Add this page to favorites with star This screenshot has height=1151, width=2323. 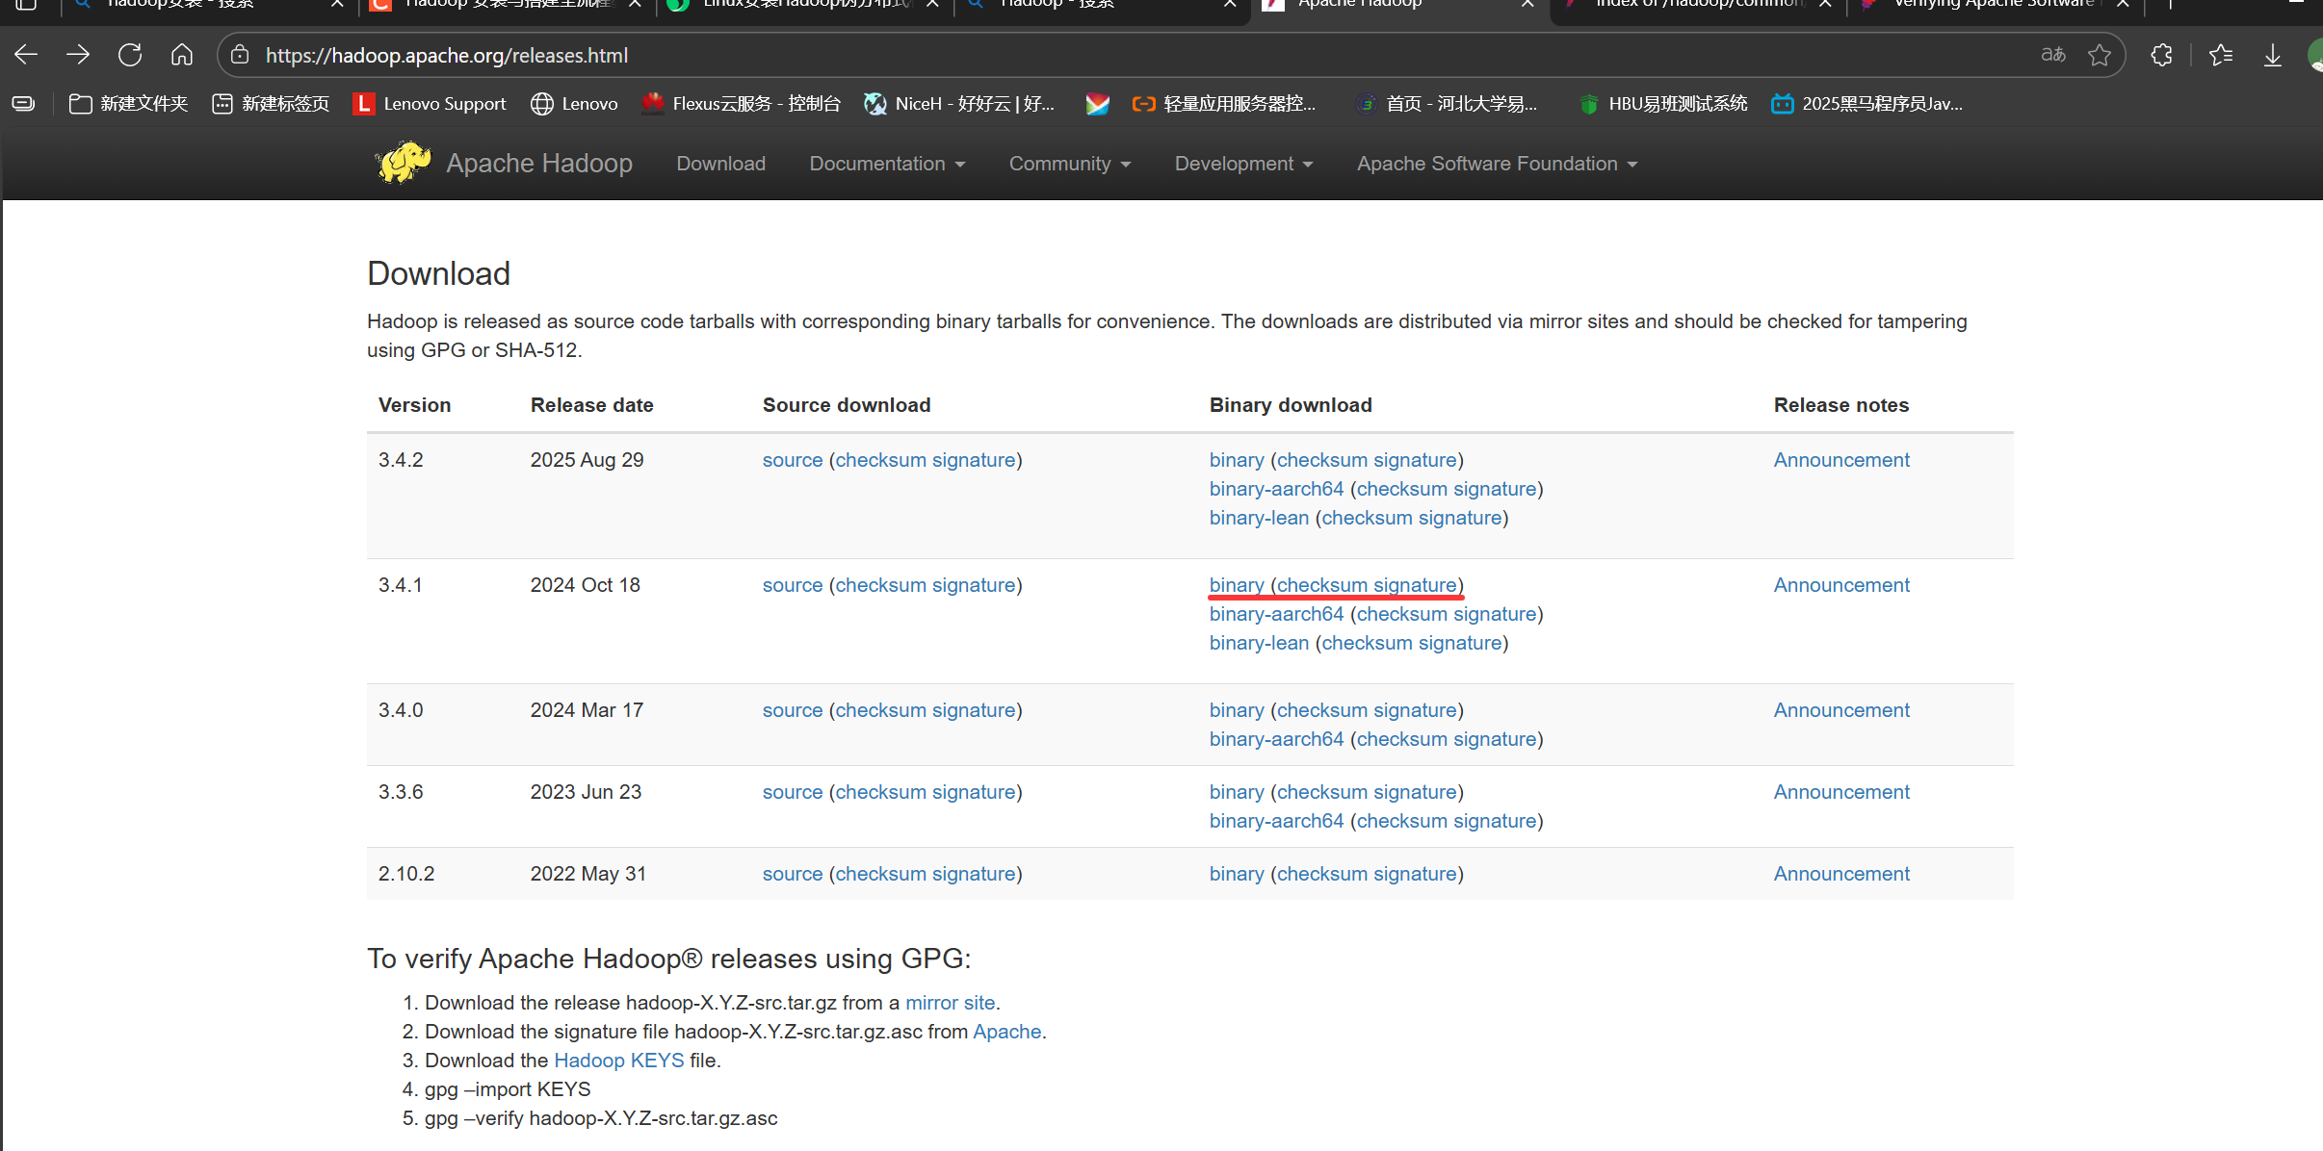pos(2100,55)
